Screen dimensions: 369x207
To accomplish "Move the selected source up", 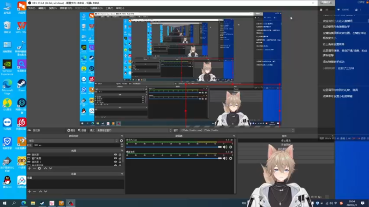I will pyautogui.click(x=45, y=168).
